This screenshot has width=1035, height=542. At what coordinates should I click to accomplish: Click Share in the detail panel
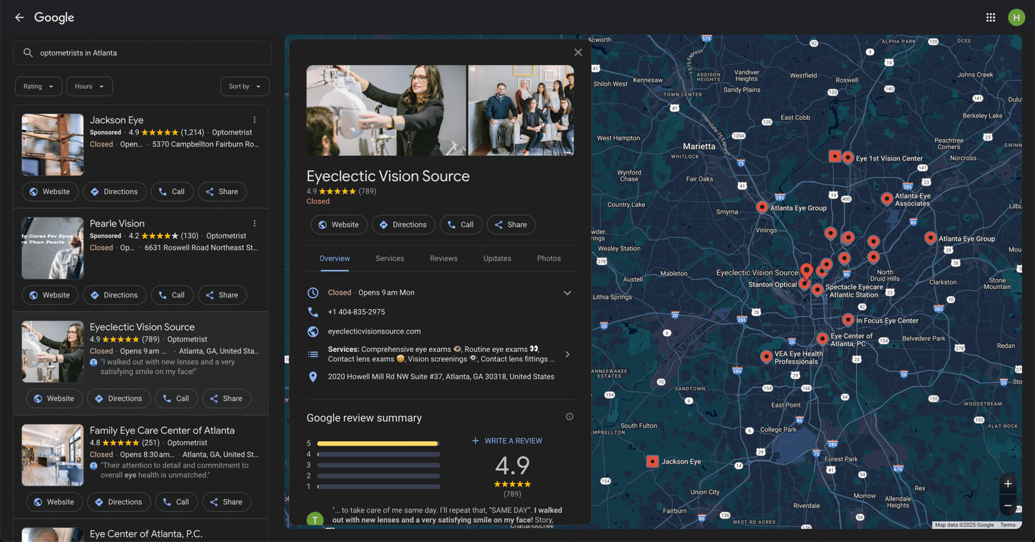coord(511,224)
